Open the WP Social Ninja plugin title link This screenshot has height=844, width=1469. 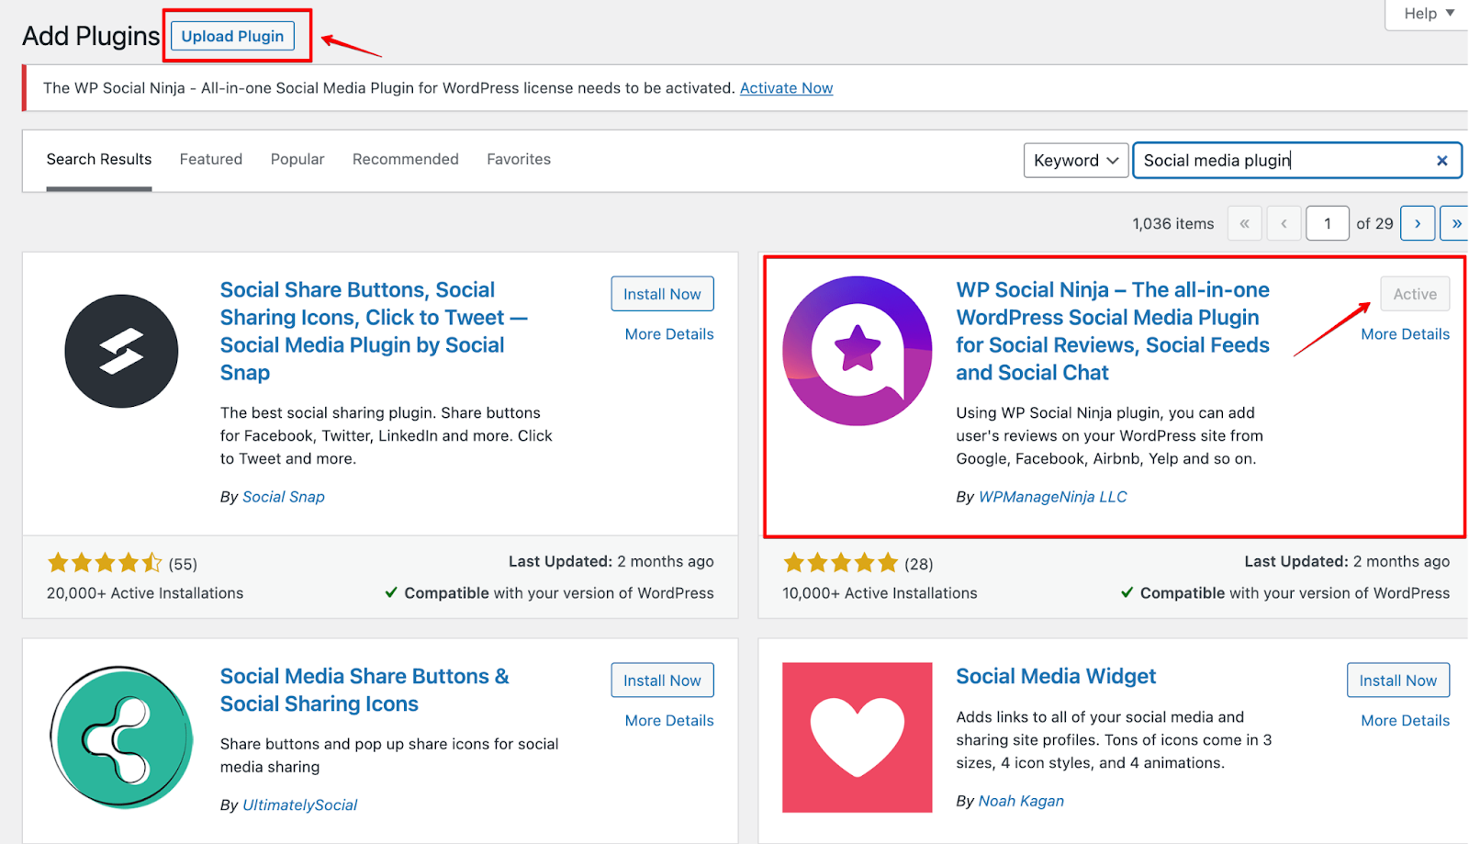pyautogui.click(x=1113, y=332)
